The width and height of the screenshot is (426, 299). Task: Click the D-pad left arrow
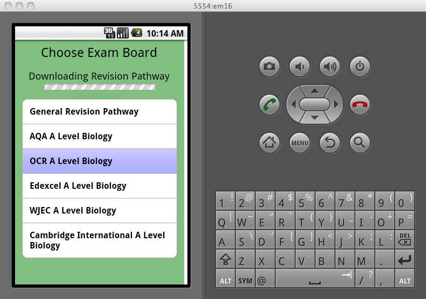(294, 104)
